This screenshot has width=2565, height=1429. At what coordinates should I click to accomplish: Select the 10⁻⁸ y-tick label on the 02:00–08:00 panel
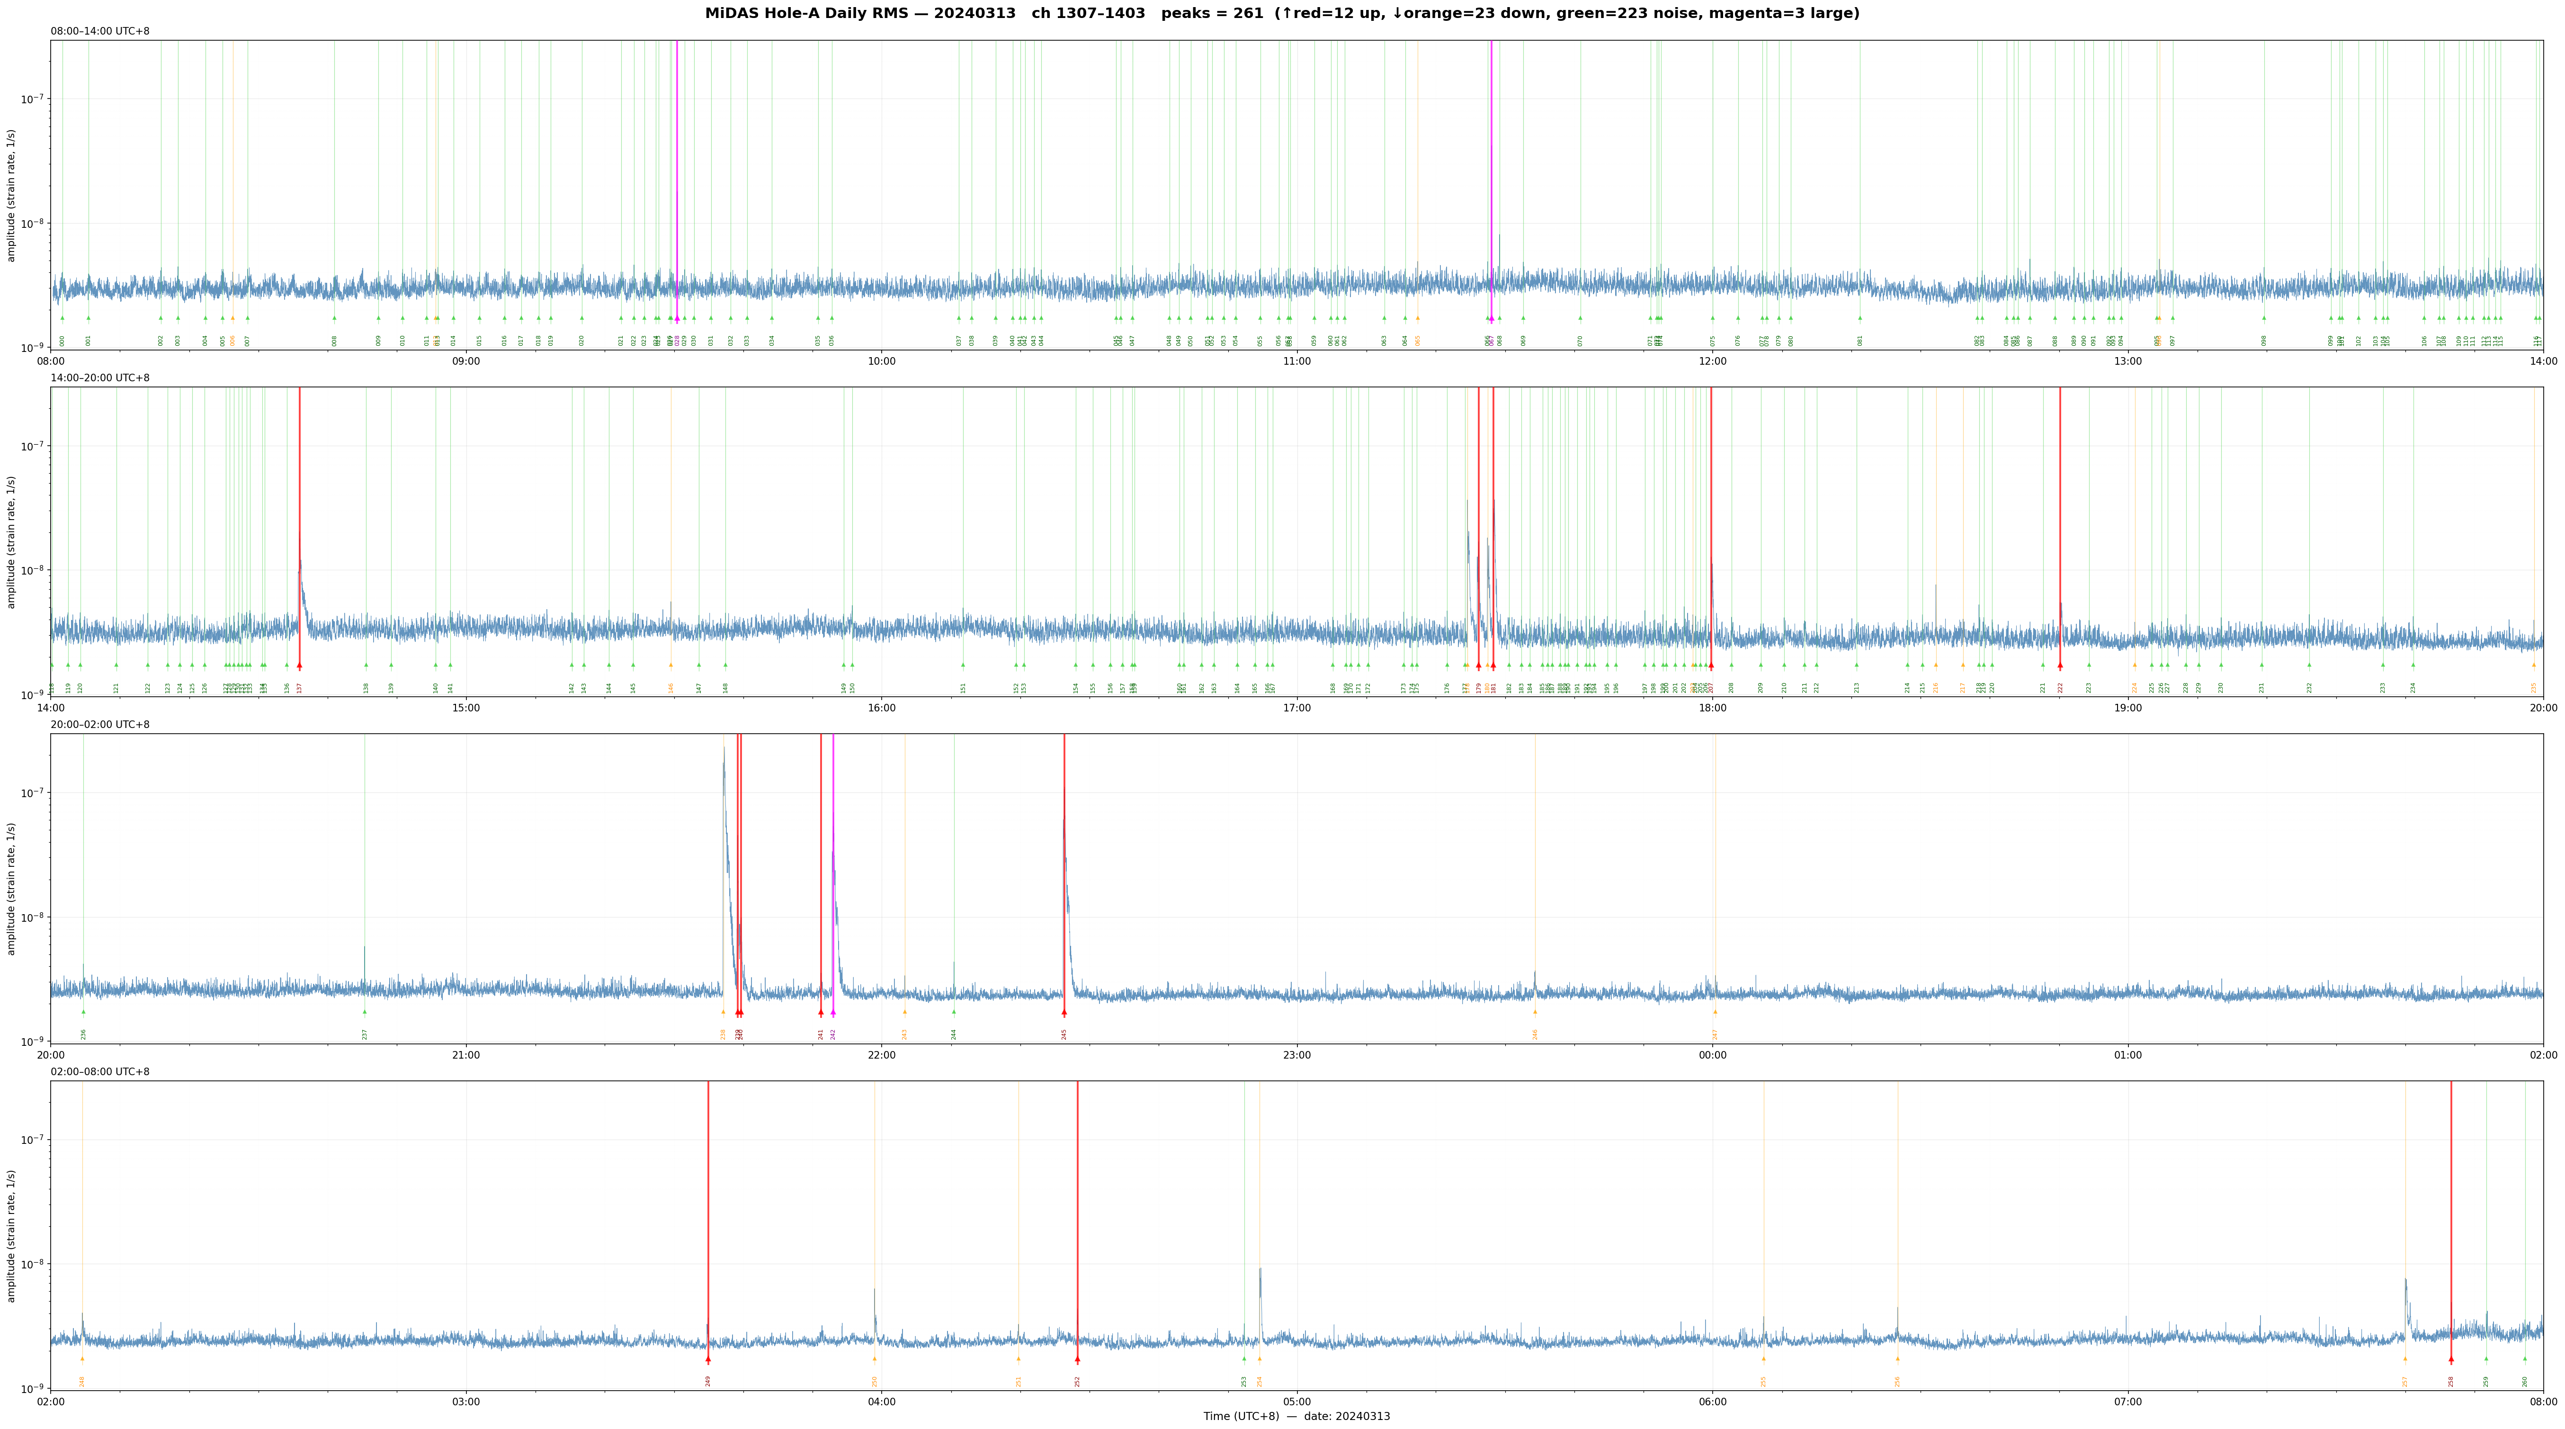tap(33, 1264)
